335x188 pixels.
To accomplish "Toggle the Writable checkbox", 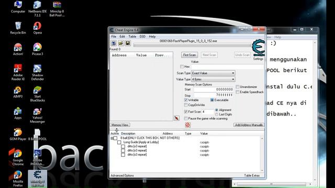I will [x=186, y=100].
